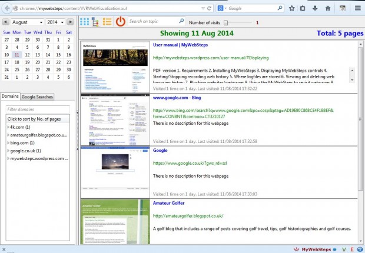Switch to the Domains tab
This screenshot has width=365, height=253.
click(x=10, y=96)
